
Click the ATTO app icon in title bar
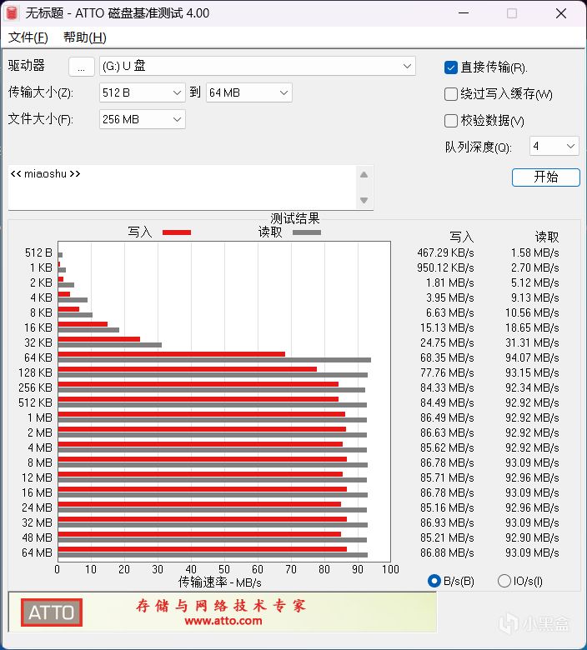[x=12, y=13]
